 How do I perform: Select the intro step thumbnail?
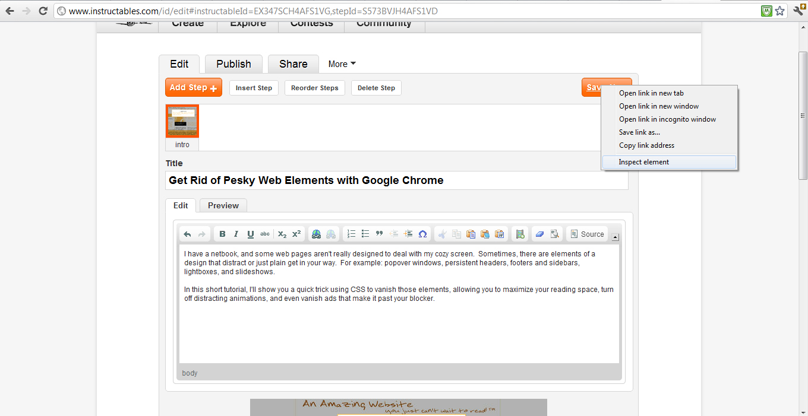(x=182, y=122)
